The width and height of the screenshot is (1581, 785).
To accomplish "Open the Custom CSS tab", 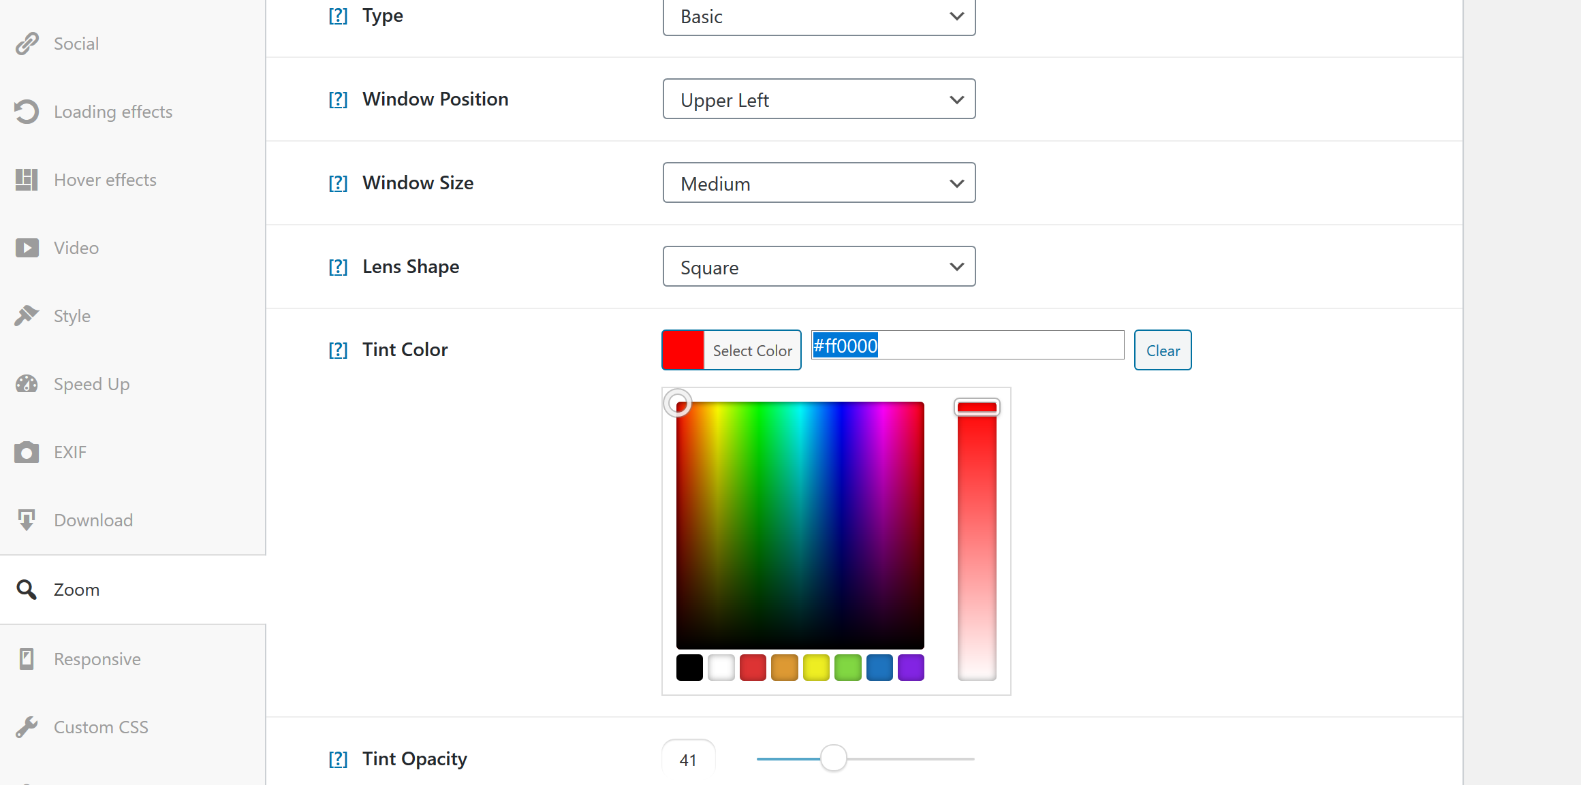I will click(133, 727).
